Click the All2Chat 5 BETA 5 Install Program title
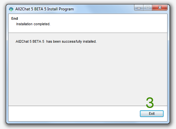The height and width of the screenshot is (129, 176). click(45, 9)
